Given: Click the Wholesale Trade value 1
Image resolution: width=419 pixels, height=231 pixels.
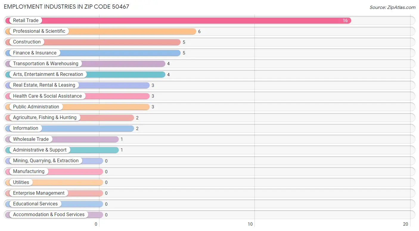Looking at the screenshot, I should tap(122, 139).
